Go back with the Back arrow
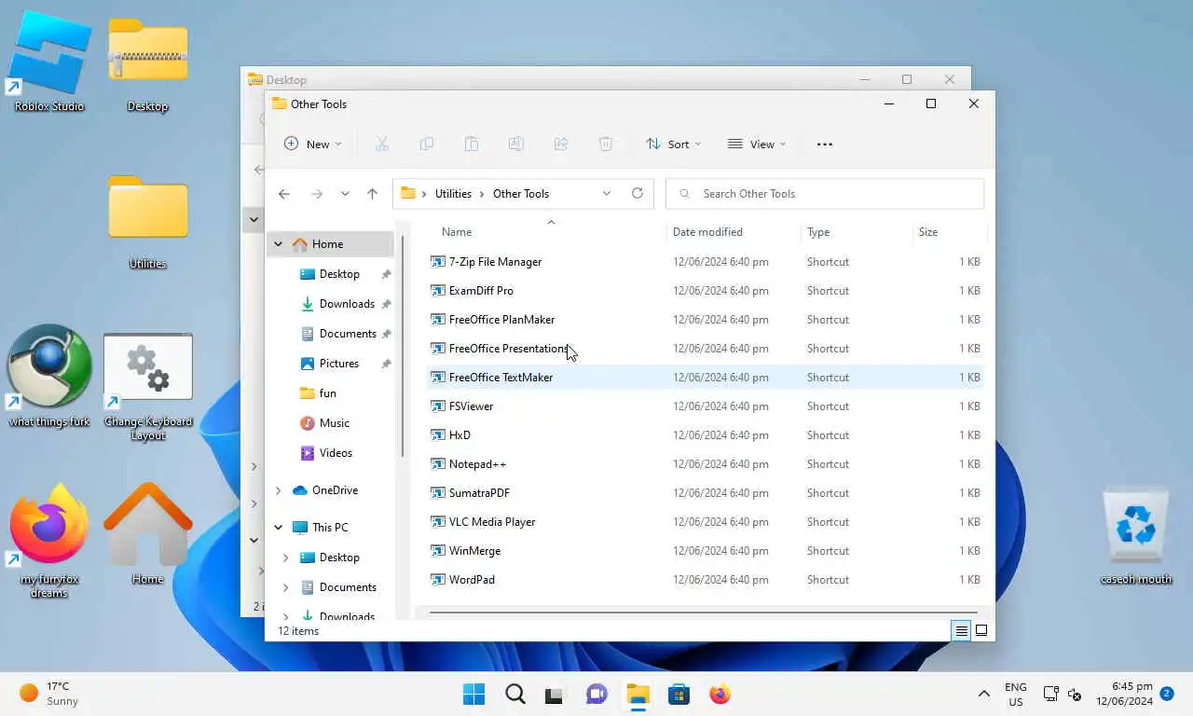Viewport: 1193px width, 716px height. pyautogui.click(x=284, y=194)
